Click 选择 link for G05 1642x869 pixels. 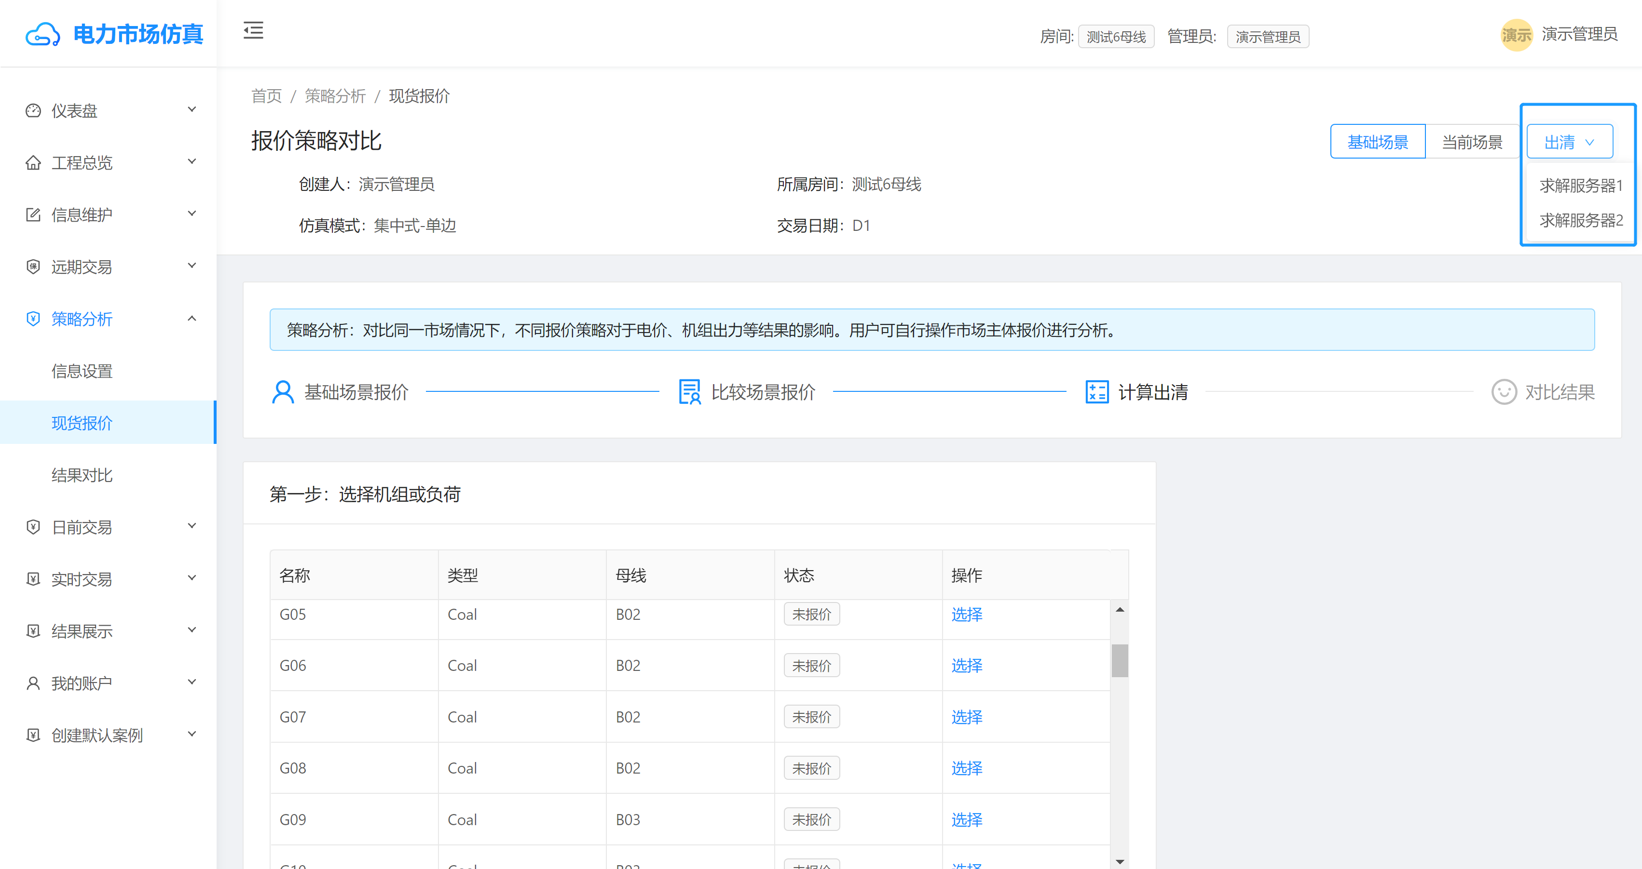(x=966, y=615)
